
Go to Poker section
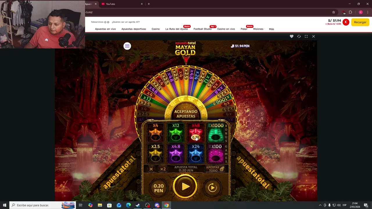(244, 29)
